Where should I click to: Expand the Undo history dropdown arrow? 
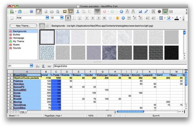[108, 11]
